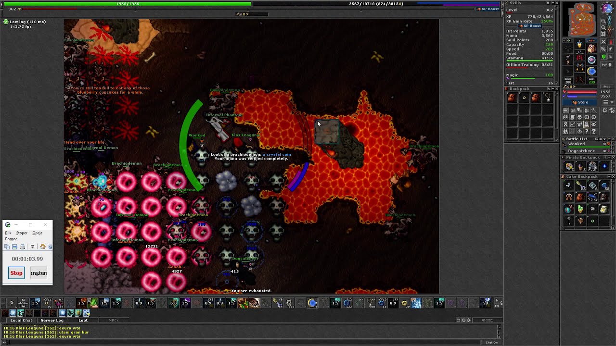Click the gold ring in Backpack

pos(524,98)
